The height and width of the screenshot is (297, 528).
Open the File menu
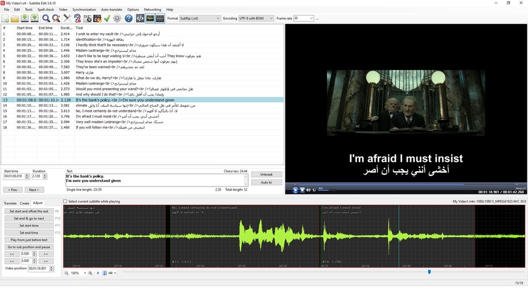[7, 10]
